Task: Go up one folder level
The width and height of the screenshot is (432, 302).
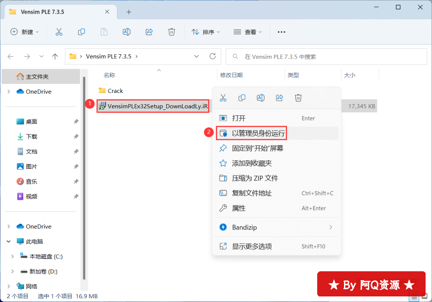Action: tap(55, 57)
